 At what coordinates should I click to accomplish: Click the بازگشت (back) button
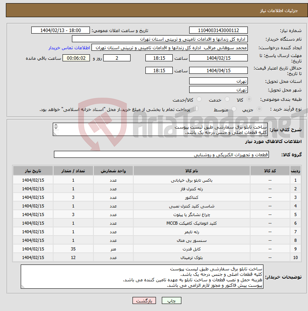pos(144,300)
